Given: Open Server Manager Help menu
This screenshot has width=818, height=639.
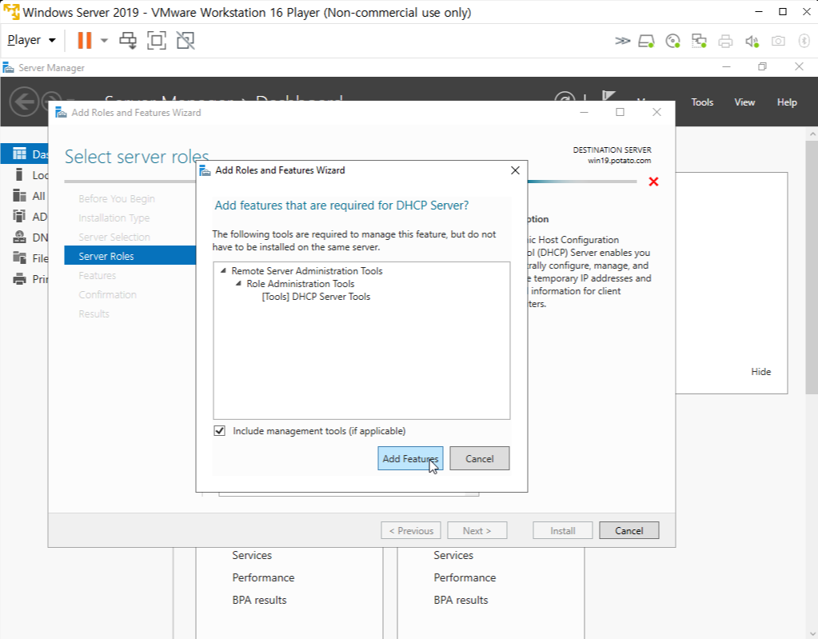Looking at the screenshot, I should coord(787,102).
